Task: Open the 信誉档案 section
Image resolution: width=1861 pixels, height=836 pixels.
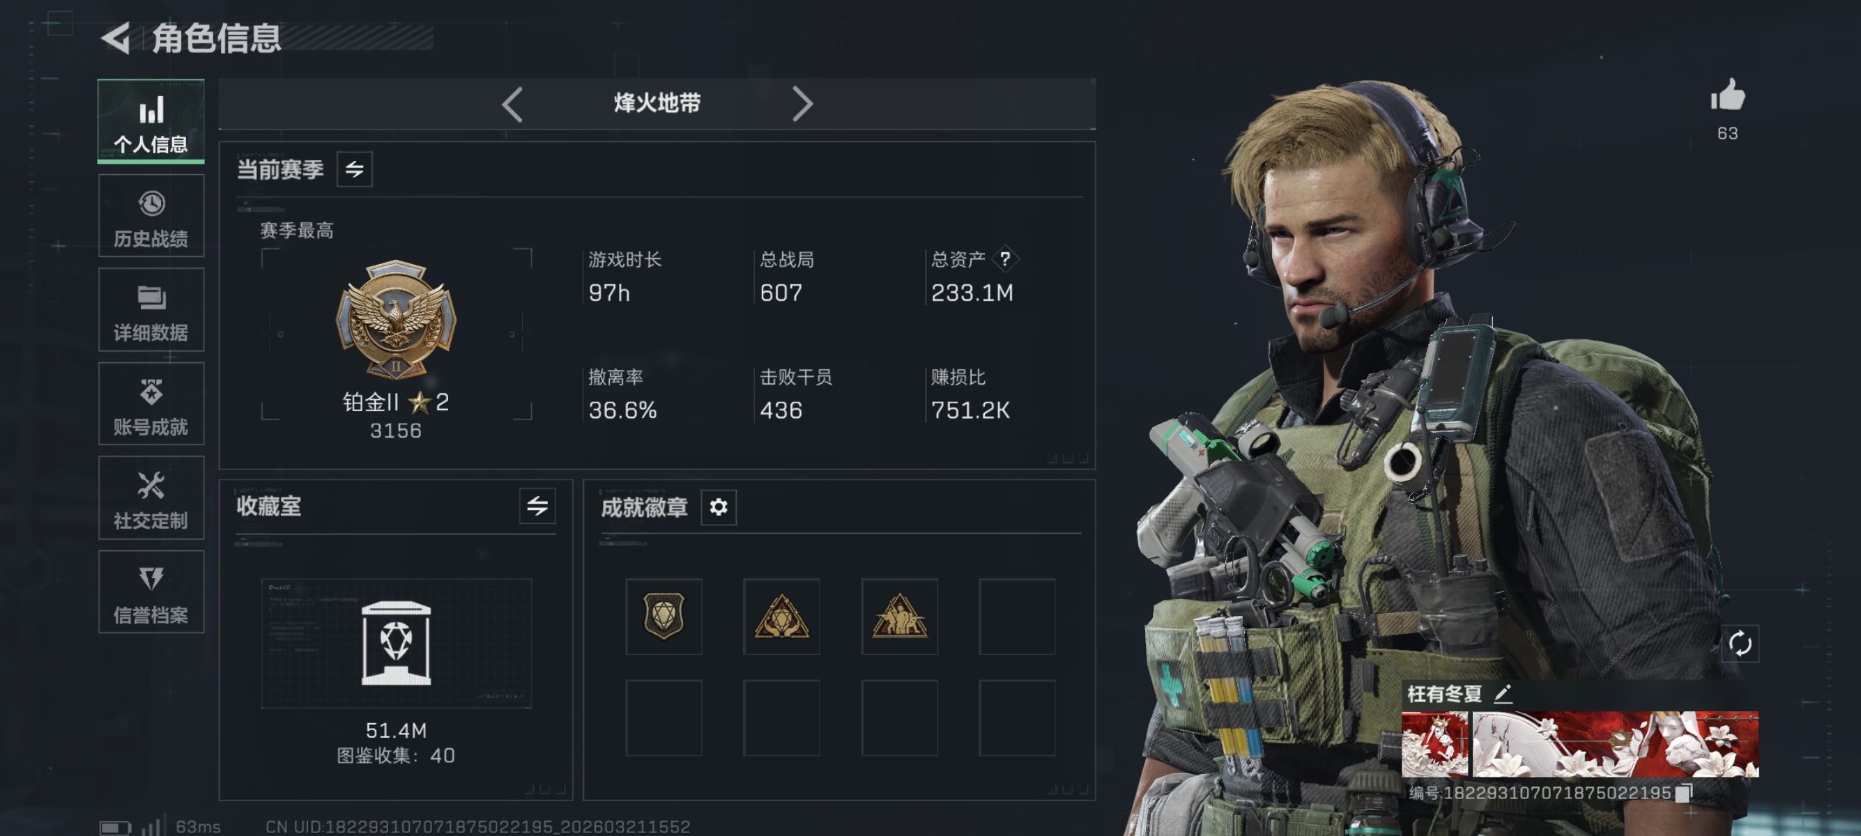Action: coord(151,592)
